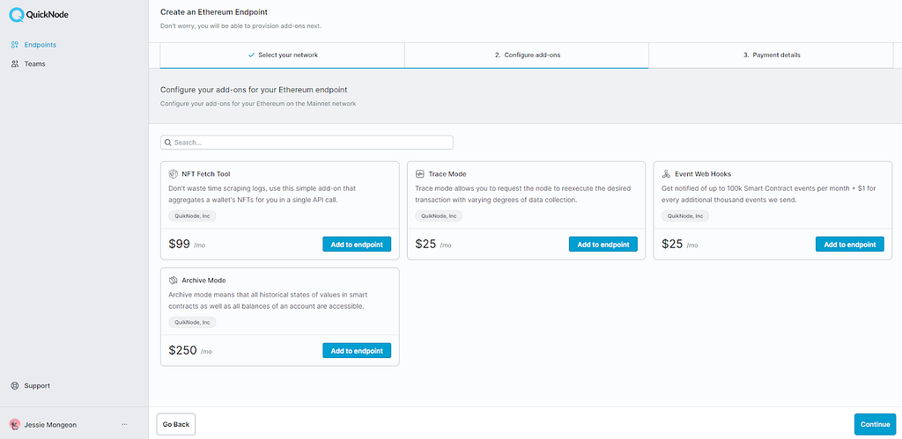Click Jessie Mongeon's avatar picture

coord(15,425)
